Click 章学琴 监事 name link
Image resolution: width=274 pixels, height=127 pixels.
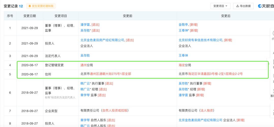point(85,95)
